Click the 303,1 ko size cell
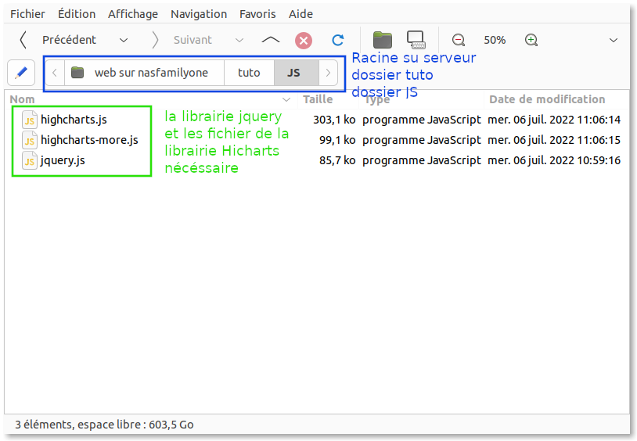637x441 pixels. pos(334,120)
